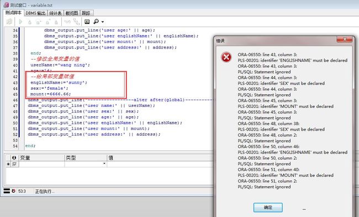Image resolution: width=359 pixels, height=217 pixels.
Task: Click the test window title bar icon
Action: (6, 5)
